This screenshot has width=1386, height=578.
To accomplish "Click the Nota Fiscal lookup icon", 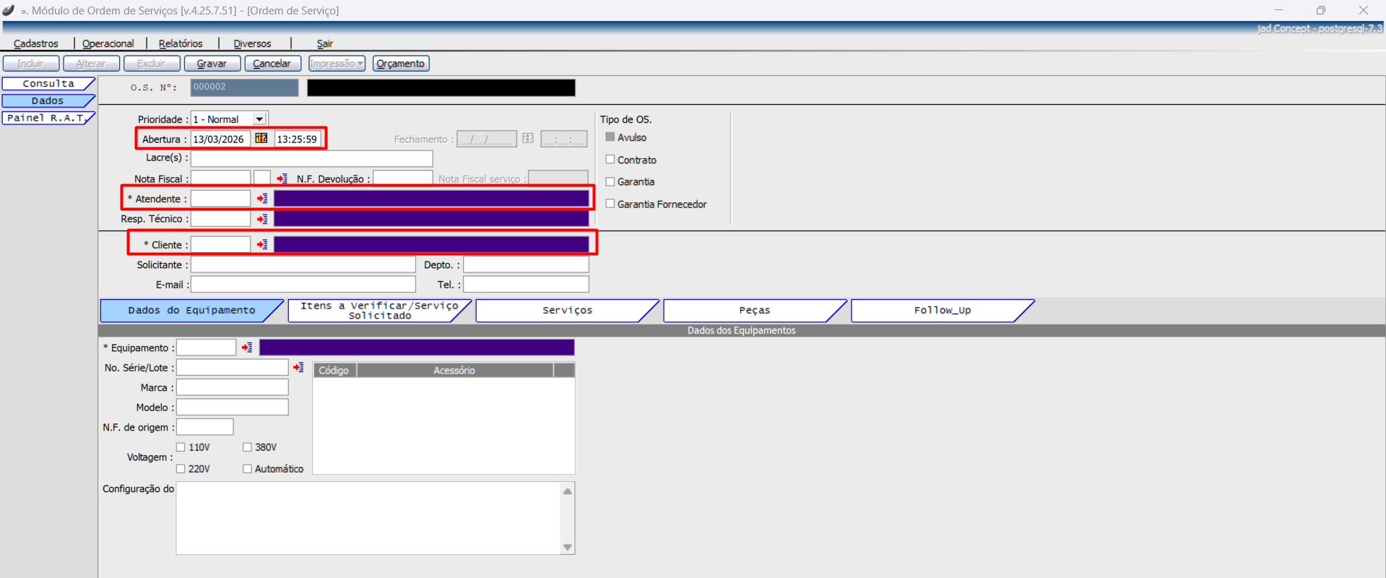I will coord(282,178).
